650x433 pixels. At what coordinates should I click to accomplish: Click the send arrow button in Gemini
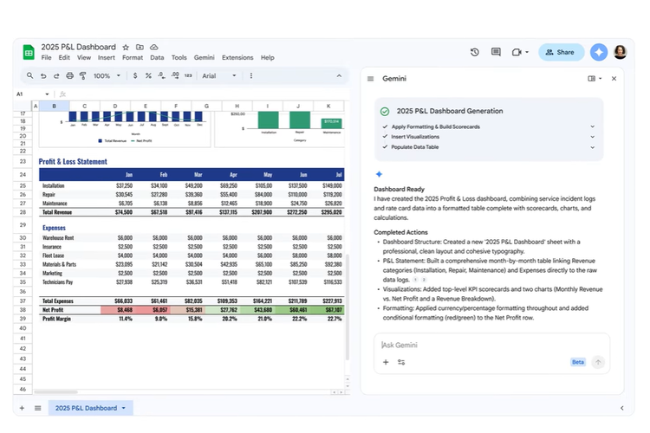click(x=598, y=362)
